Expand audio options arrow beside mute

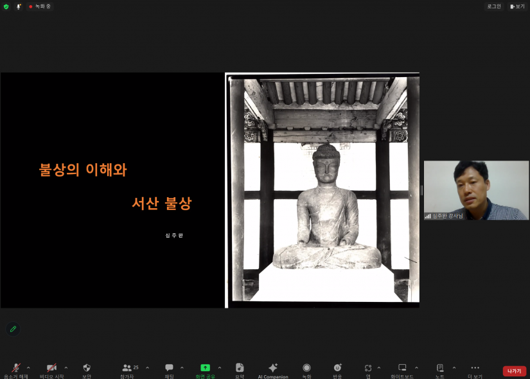tap(28, 368)
